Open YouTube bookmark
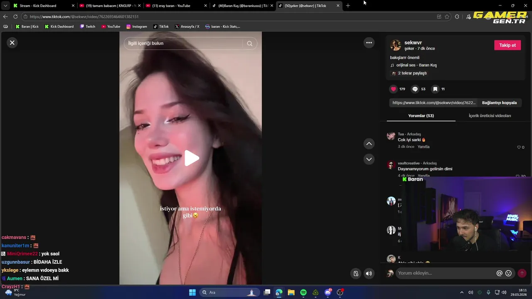 tap(111, 27)
